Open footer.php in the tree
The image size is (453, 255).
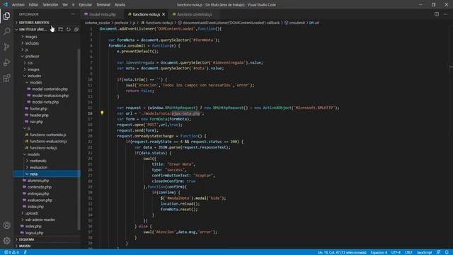(x=38, y=108)
